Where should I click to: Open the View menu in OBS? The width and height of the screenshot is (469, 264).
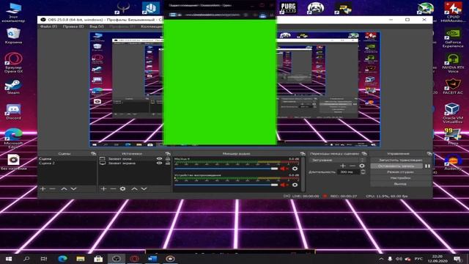click(x=97, y=26)
